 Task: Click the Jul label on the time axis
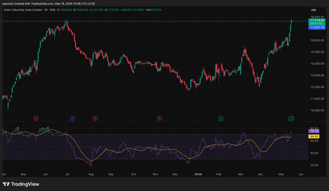pyautogui.click(x=67, y=174)
